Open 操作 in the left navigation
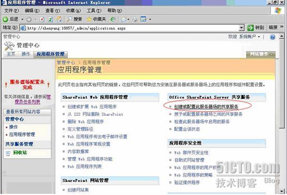The width and height of the screenshot is (287, 195). click(x=13, y=127)
